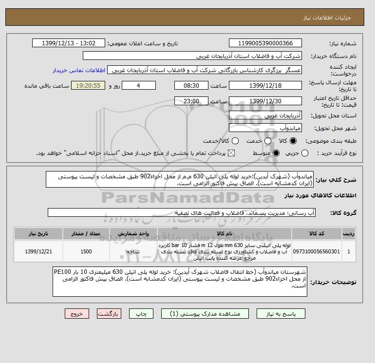The image size is (375, 363).
Task: Click the ساعت باقی مانده label
Action: tap(47, 86)
